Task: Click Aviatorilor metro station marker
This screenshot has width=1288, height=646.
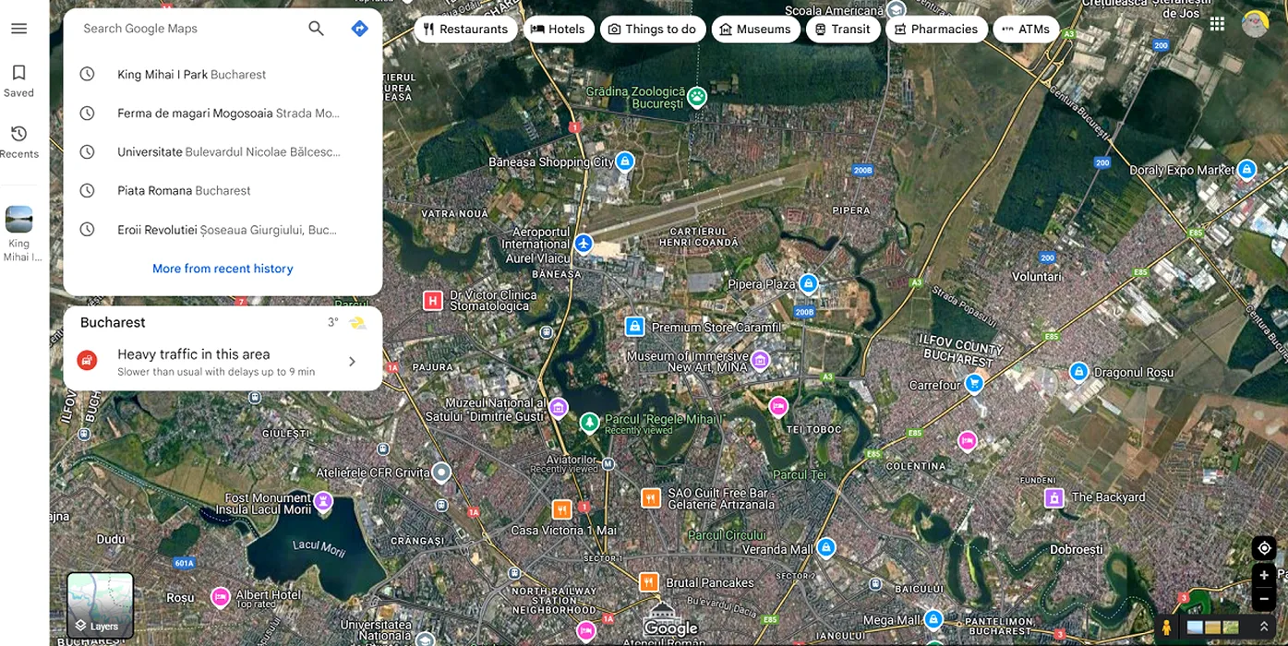Action: tap(608, 463)
